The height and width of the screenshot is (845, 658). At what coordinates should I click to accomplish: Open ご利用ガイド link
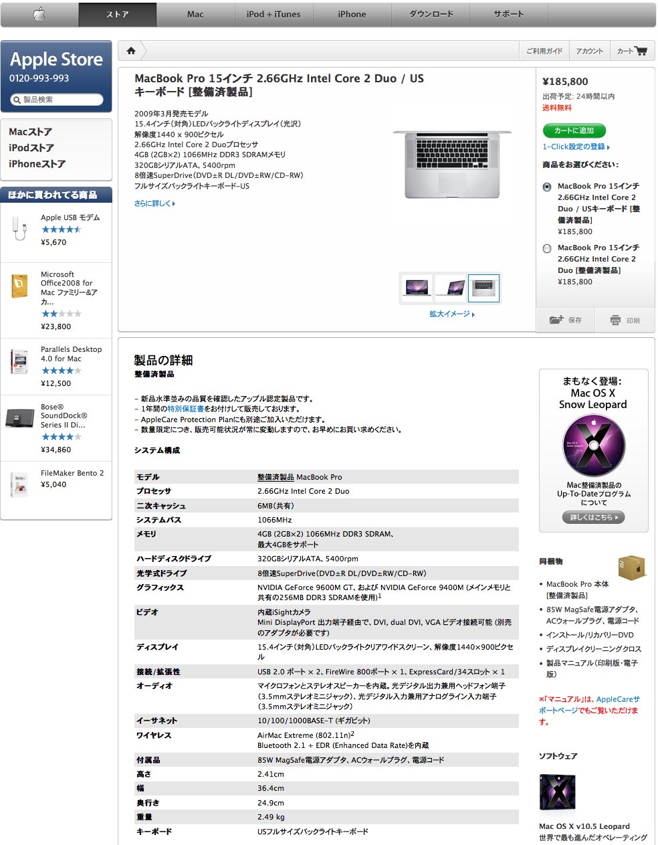pyautogui.click(x=544, y=51)
